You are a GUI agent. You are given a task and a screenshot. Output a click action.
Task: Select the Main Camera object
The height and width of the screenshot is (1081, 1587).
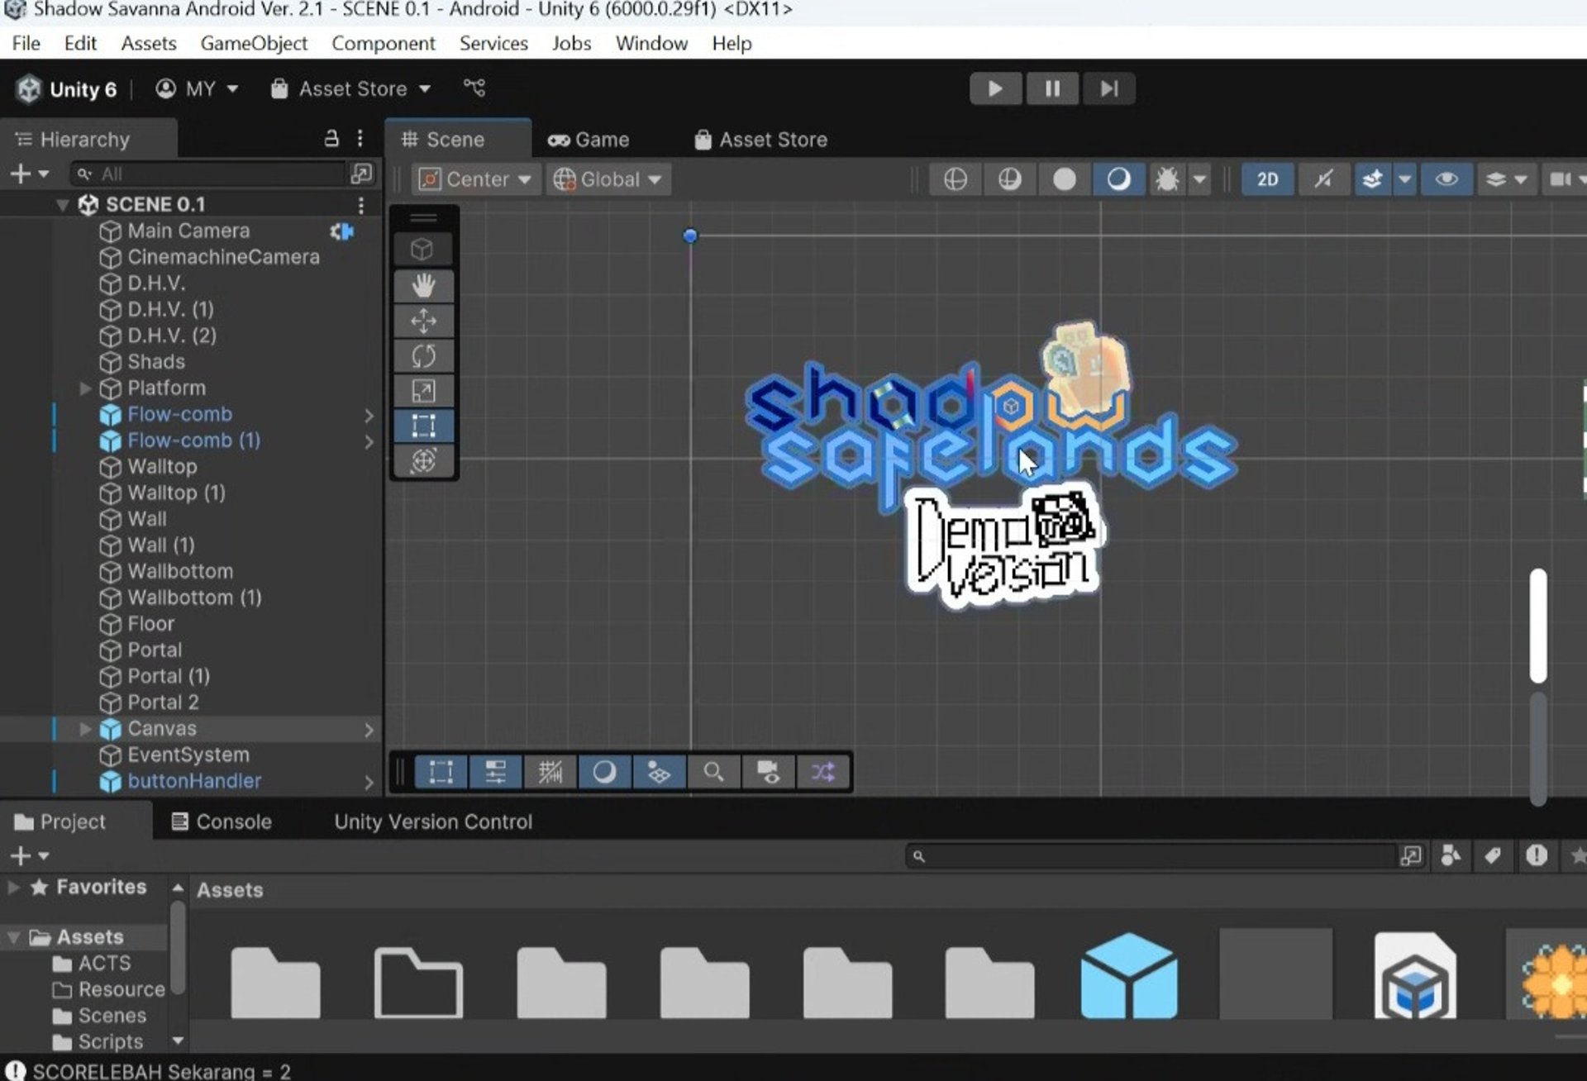(188, 231)
